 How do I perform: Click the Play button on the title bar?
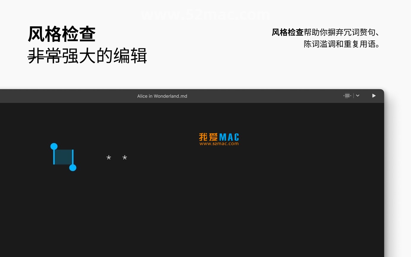pyautogui.click(x=374, y=96)
